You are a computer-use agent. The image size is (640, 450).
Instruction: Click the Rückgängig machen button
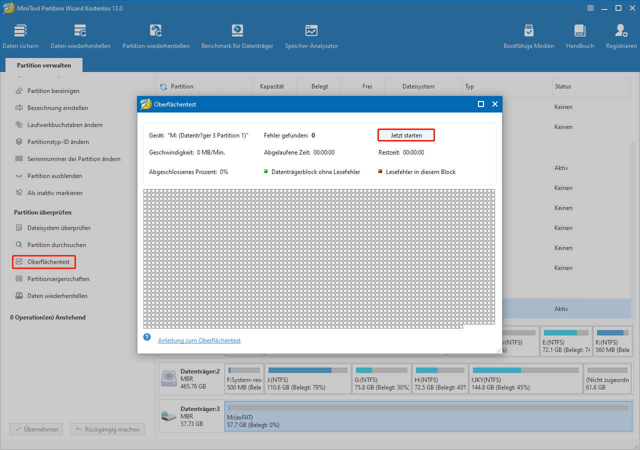point(107,429)
